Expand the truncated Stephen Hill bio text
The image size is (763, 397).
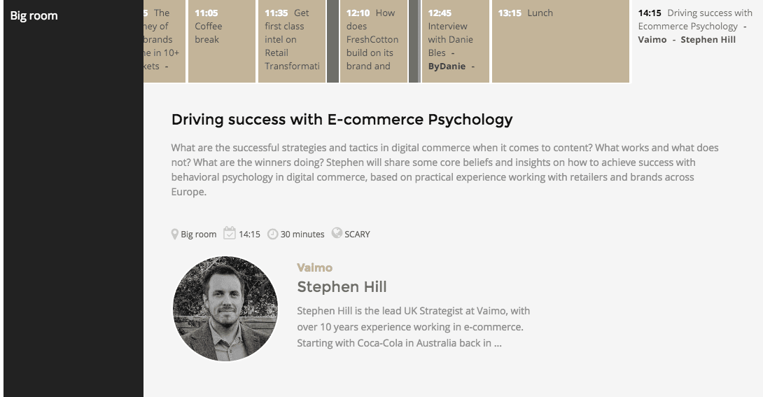pos(413,327)
